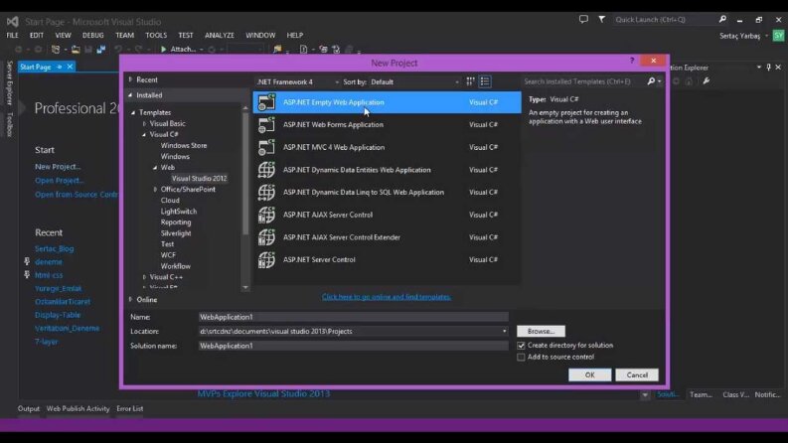Collapse the Installed section
This screenshot has width=788, height=443.
[130, 95]
